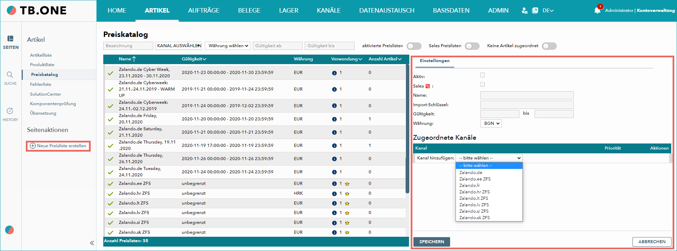Open the HISTORY clock icon
The image size is (677, 251).
[10, 111]
